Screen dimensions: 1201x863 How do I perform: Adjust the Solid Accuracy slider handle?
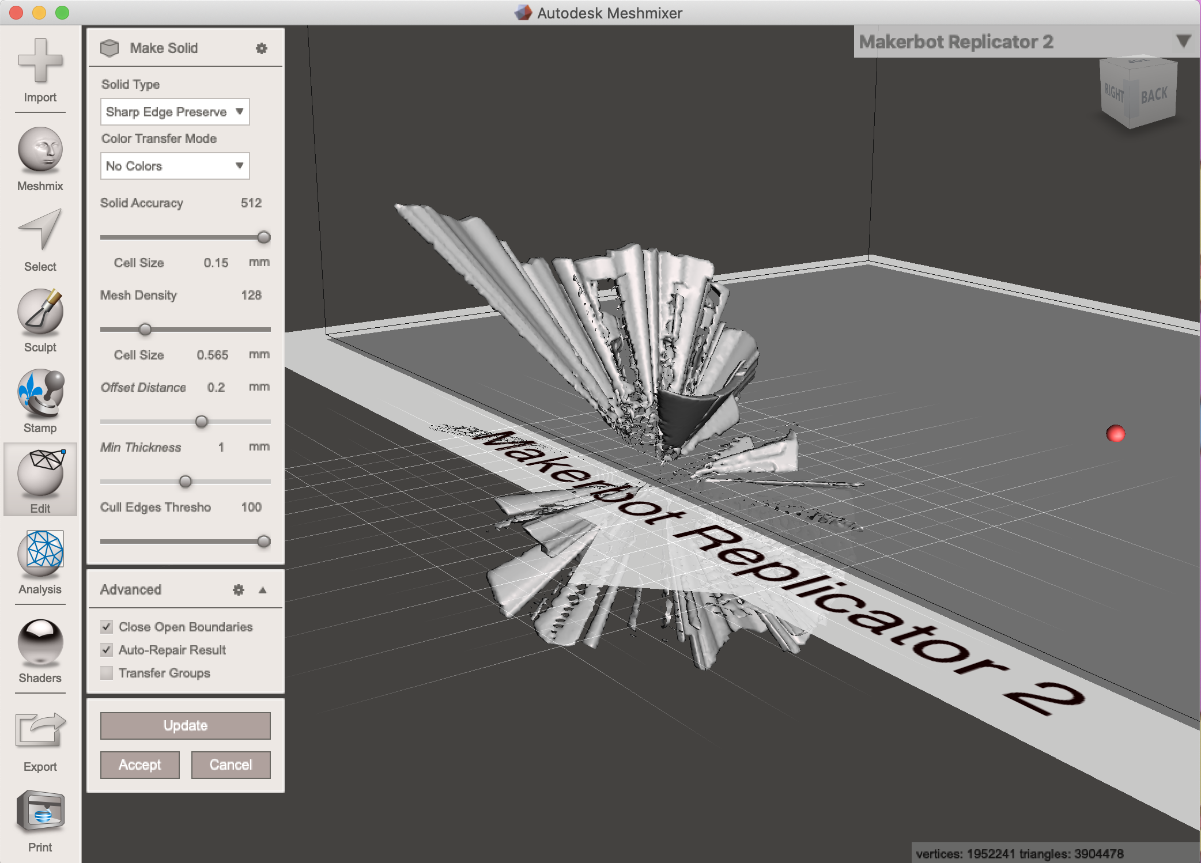tap(264, 237)
